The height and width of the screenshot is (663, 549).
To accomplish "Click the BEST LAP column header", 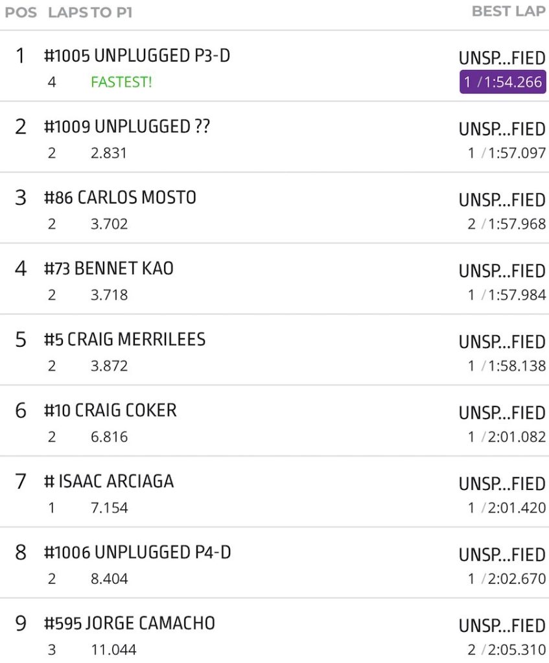I will click(508, 12).
